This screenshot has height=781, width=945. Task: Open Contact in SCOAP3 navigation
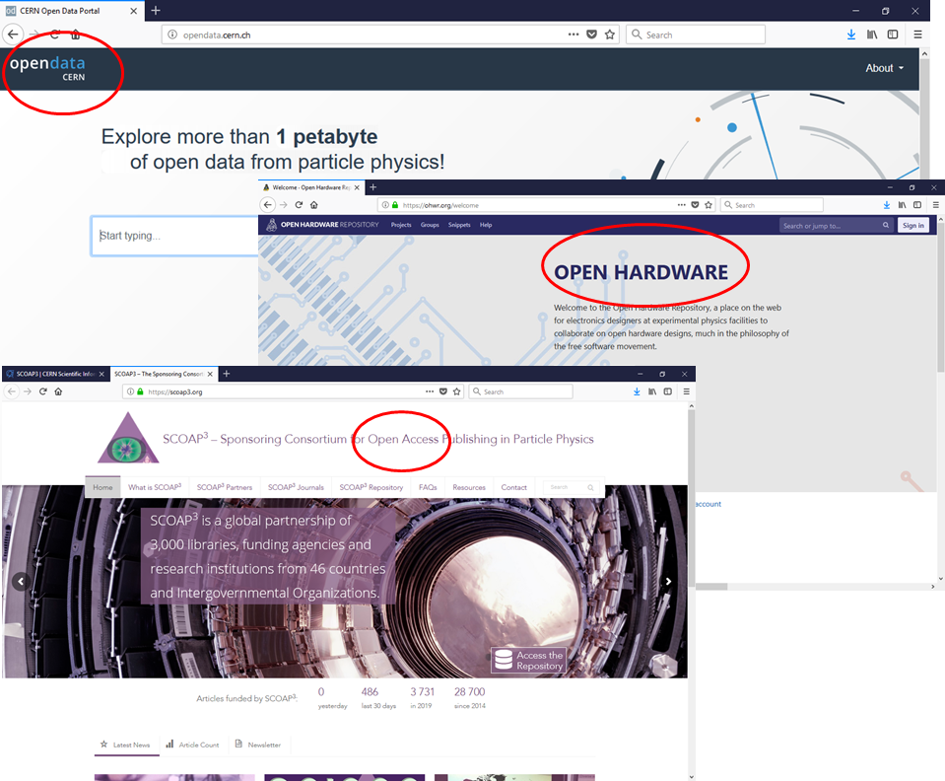click(514, 487)
